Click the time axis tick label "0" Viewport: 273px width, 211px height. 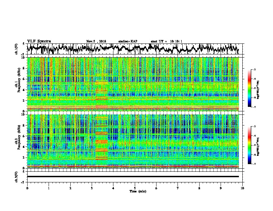coord(27,188)
